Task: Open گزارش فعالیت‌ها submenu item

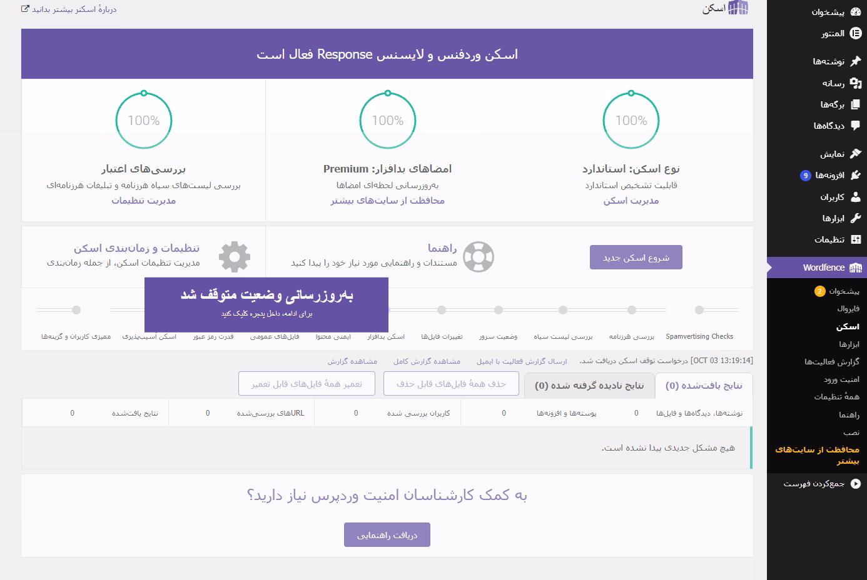Action: click(x=832, y=362)
